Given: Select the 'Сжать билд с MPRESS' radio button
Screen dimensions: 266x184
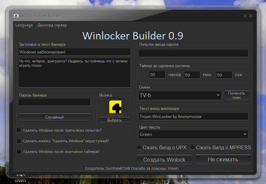Looking at the screenshot, I should click(192, 148).
